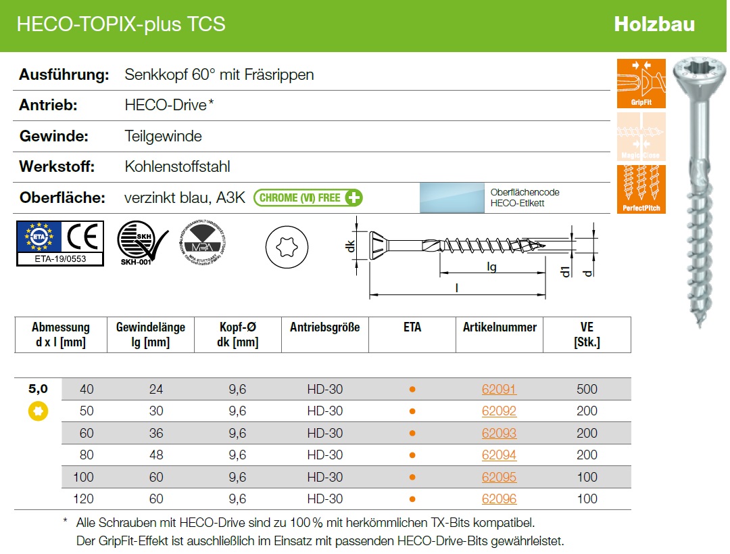730x554 pixels.
Task: Click the HECO-Drive star drive symbol
Action: click(x=287, y=247)
